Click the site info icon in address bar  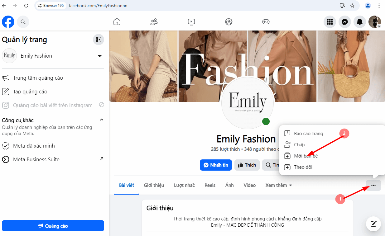[x=39, y=6]
